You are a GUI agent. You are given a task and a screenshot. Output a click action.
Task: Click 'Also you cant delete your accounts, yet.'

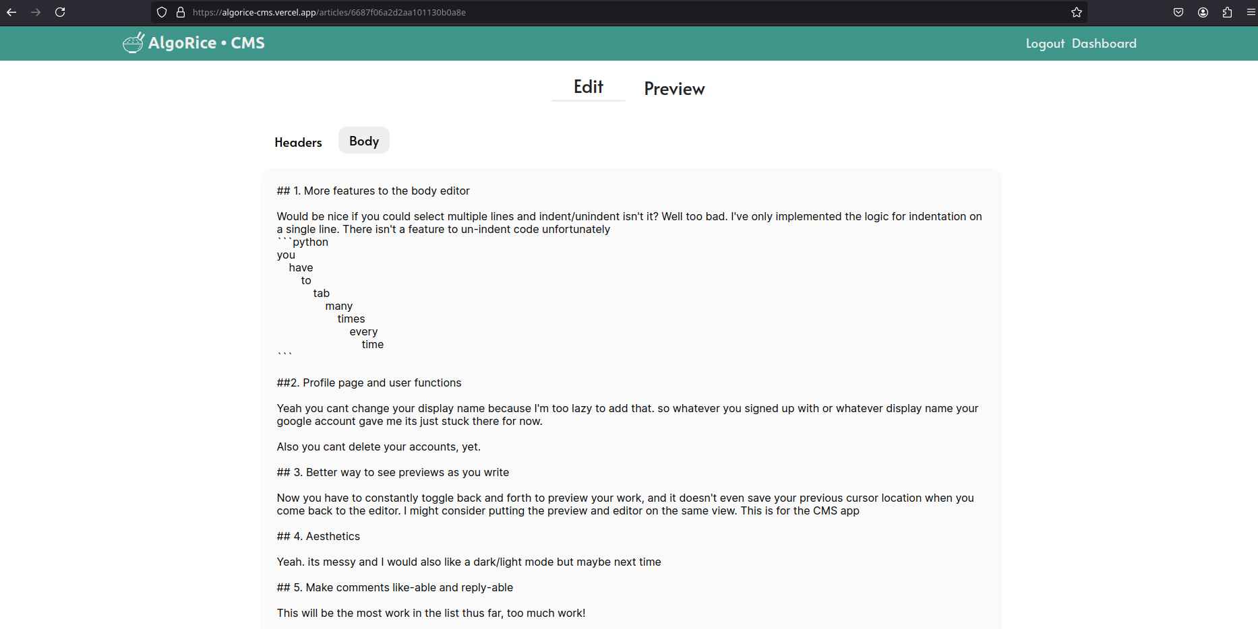378,447
